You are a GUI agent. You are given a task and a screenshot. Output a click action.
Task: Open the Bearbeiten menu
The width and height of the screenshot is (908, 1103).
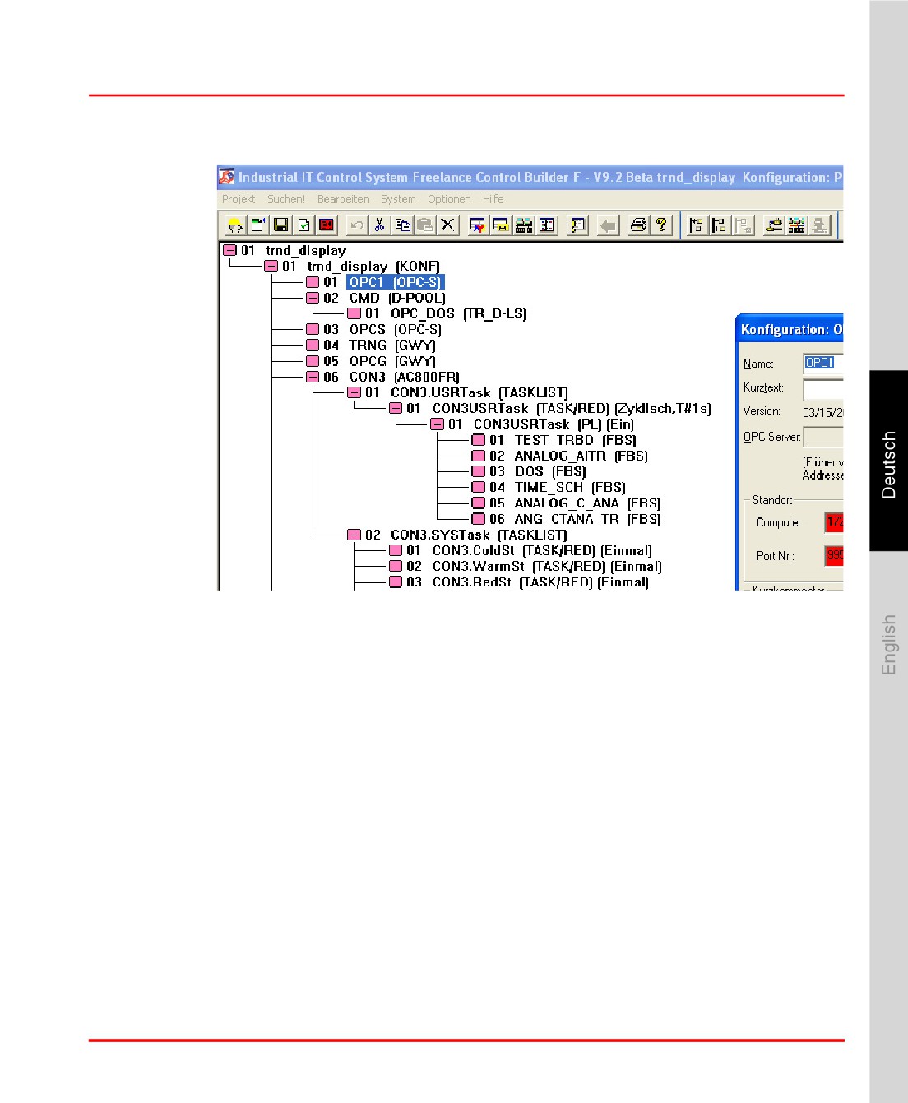(343, 199)
